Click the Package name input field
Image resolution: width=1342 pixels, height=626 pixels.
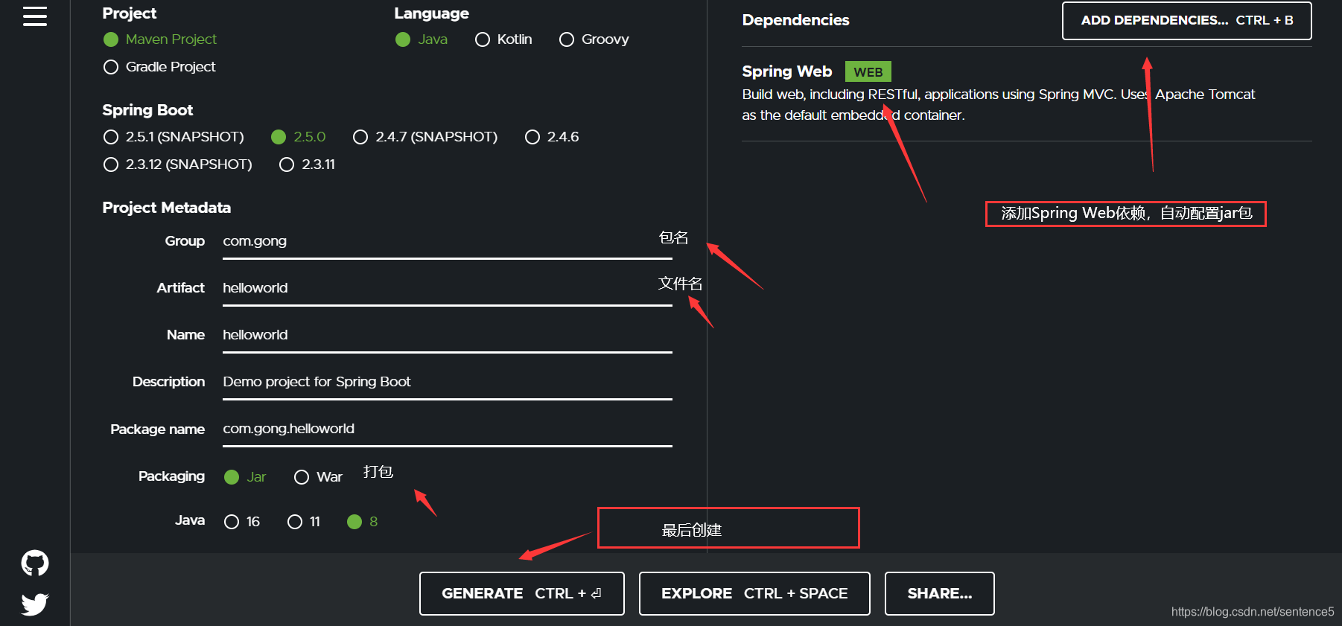click(448, 429)
